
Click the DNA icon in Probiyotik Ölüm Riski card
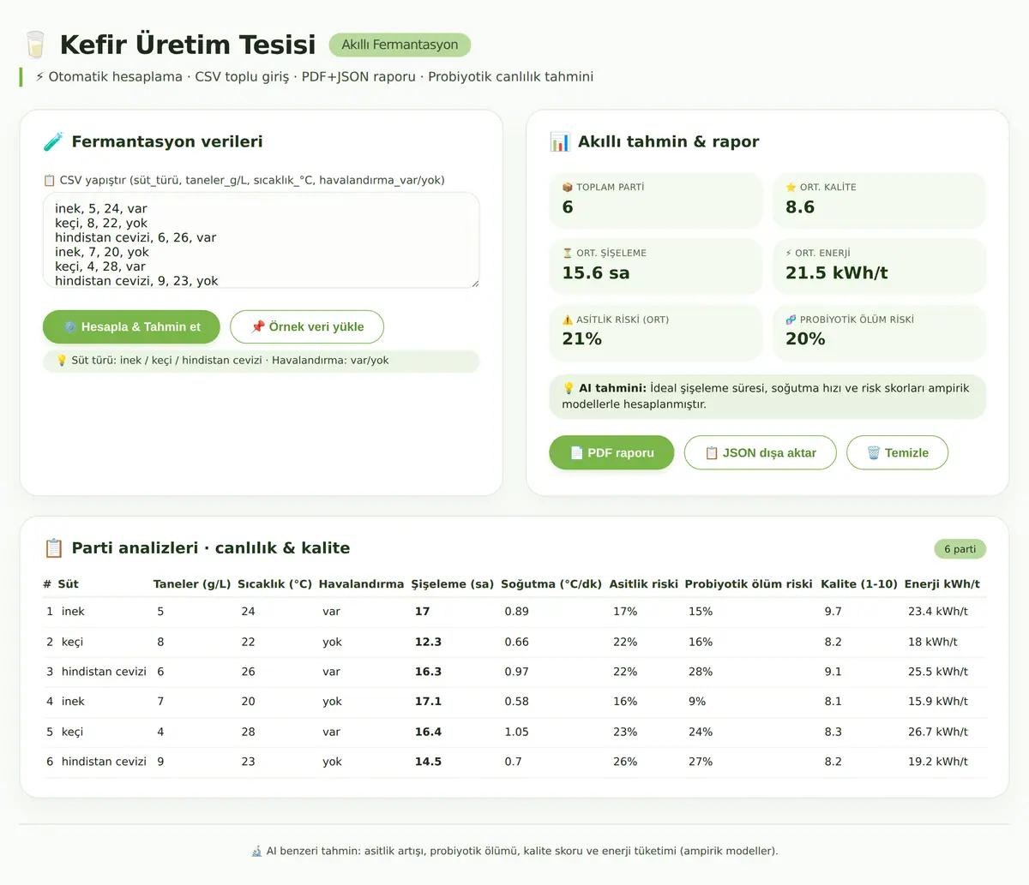[x=791, y=320]
